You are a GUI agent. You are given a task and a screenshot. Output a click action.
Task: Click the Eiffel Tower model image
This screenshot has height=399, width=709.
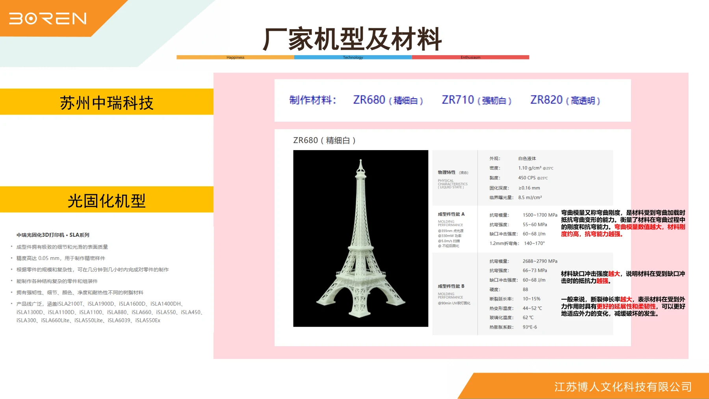(361, 238)
